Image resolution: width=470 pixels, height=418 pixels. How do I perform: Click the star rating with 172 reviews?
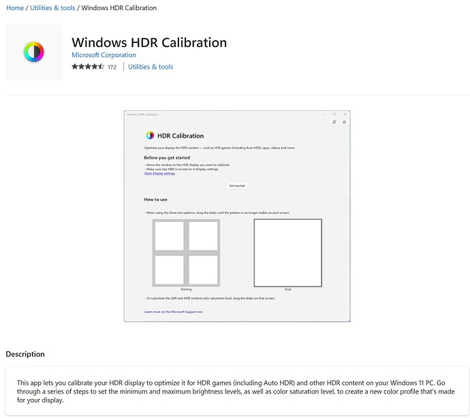coord(94,67)
